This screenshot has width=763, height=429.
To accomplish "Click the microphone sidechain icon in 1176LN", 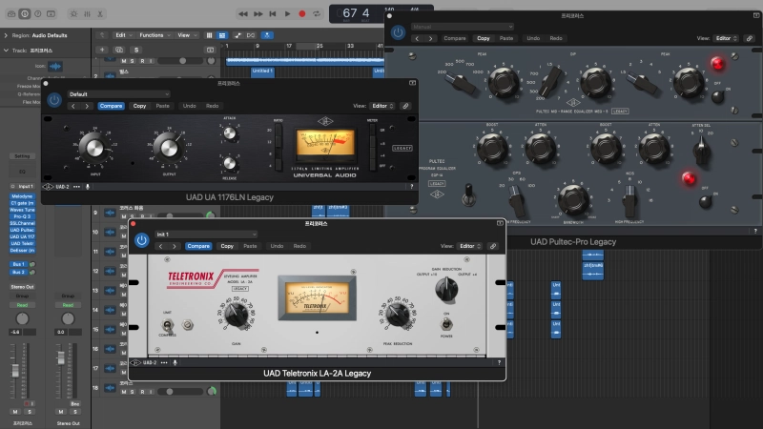I will coord(89,187).
